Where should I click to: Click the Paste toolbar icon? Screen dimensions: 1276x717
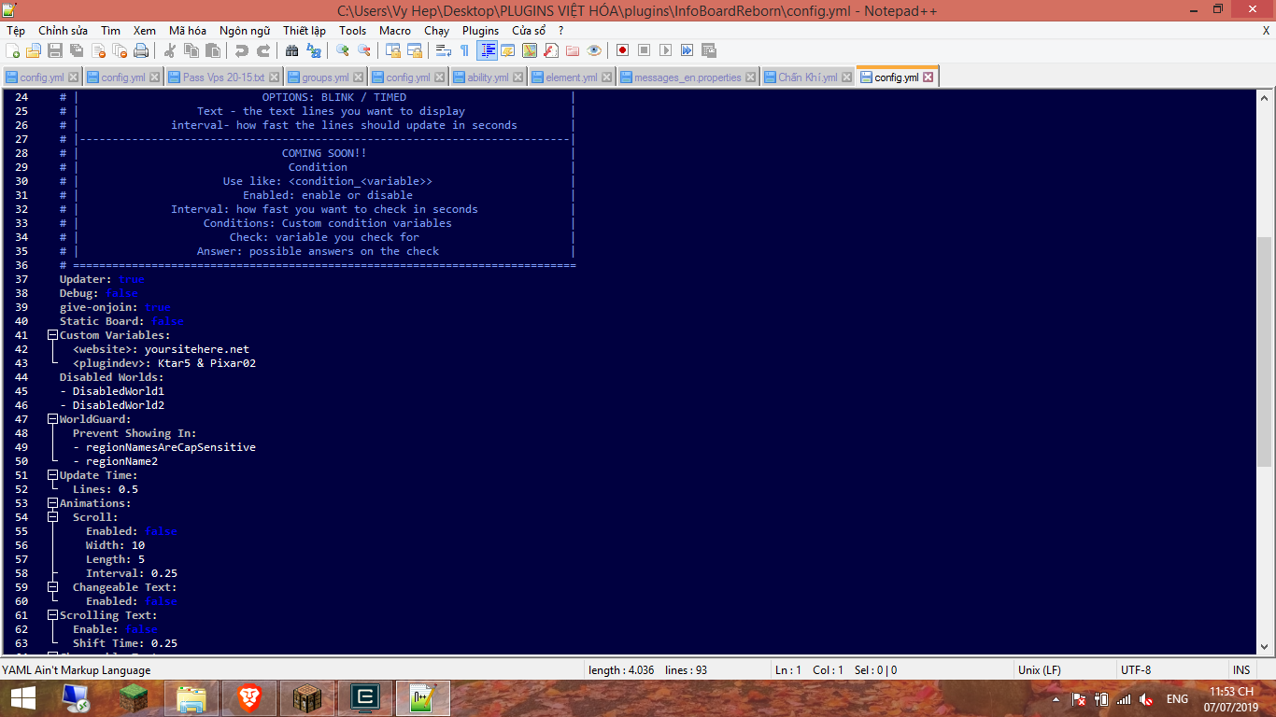(x=213, y=50)
